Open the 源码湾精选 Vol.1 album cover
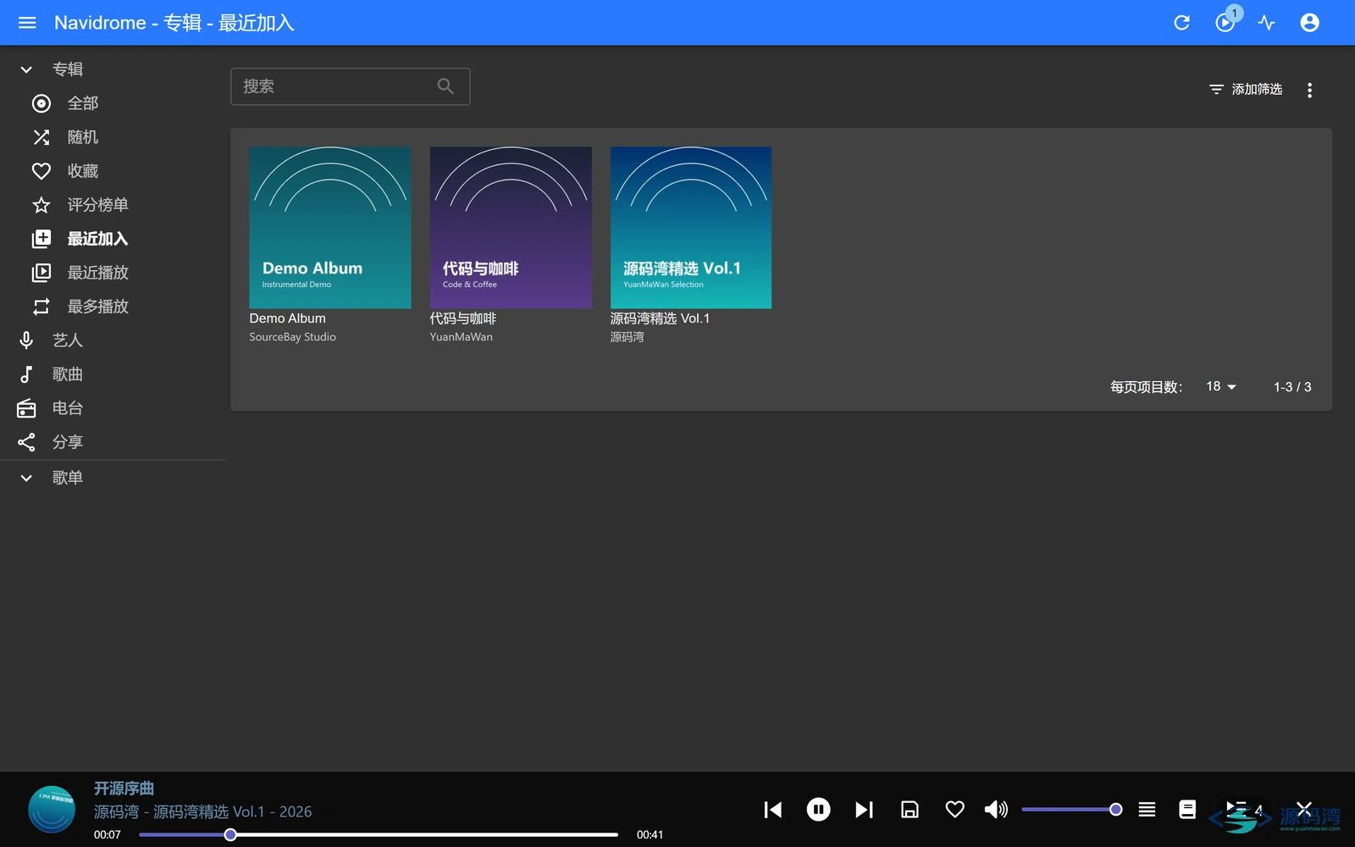Screen dimensions: 1355x847 [691, 228]
